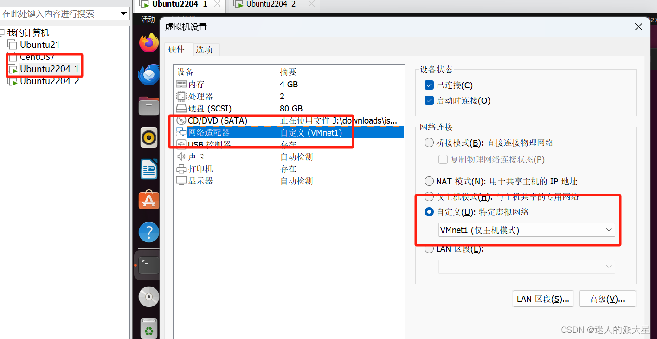This screenshot has height=339, width=657.
Task: Select the display (显示器) device icon
Action: pos(181,181)
